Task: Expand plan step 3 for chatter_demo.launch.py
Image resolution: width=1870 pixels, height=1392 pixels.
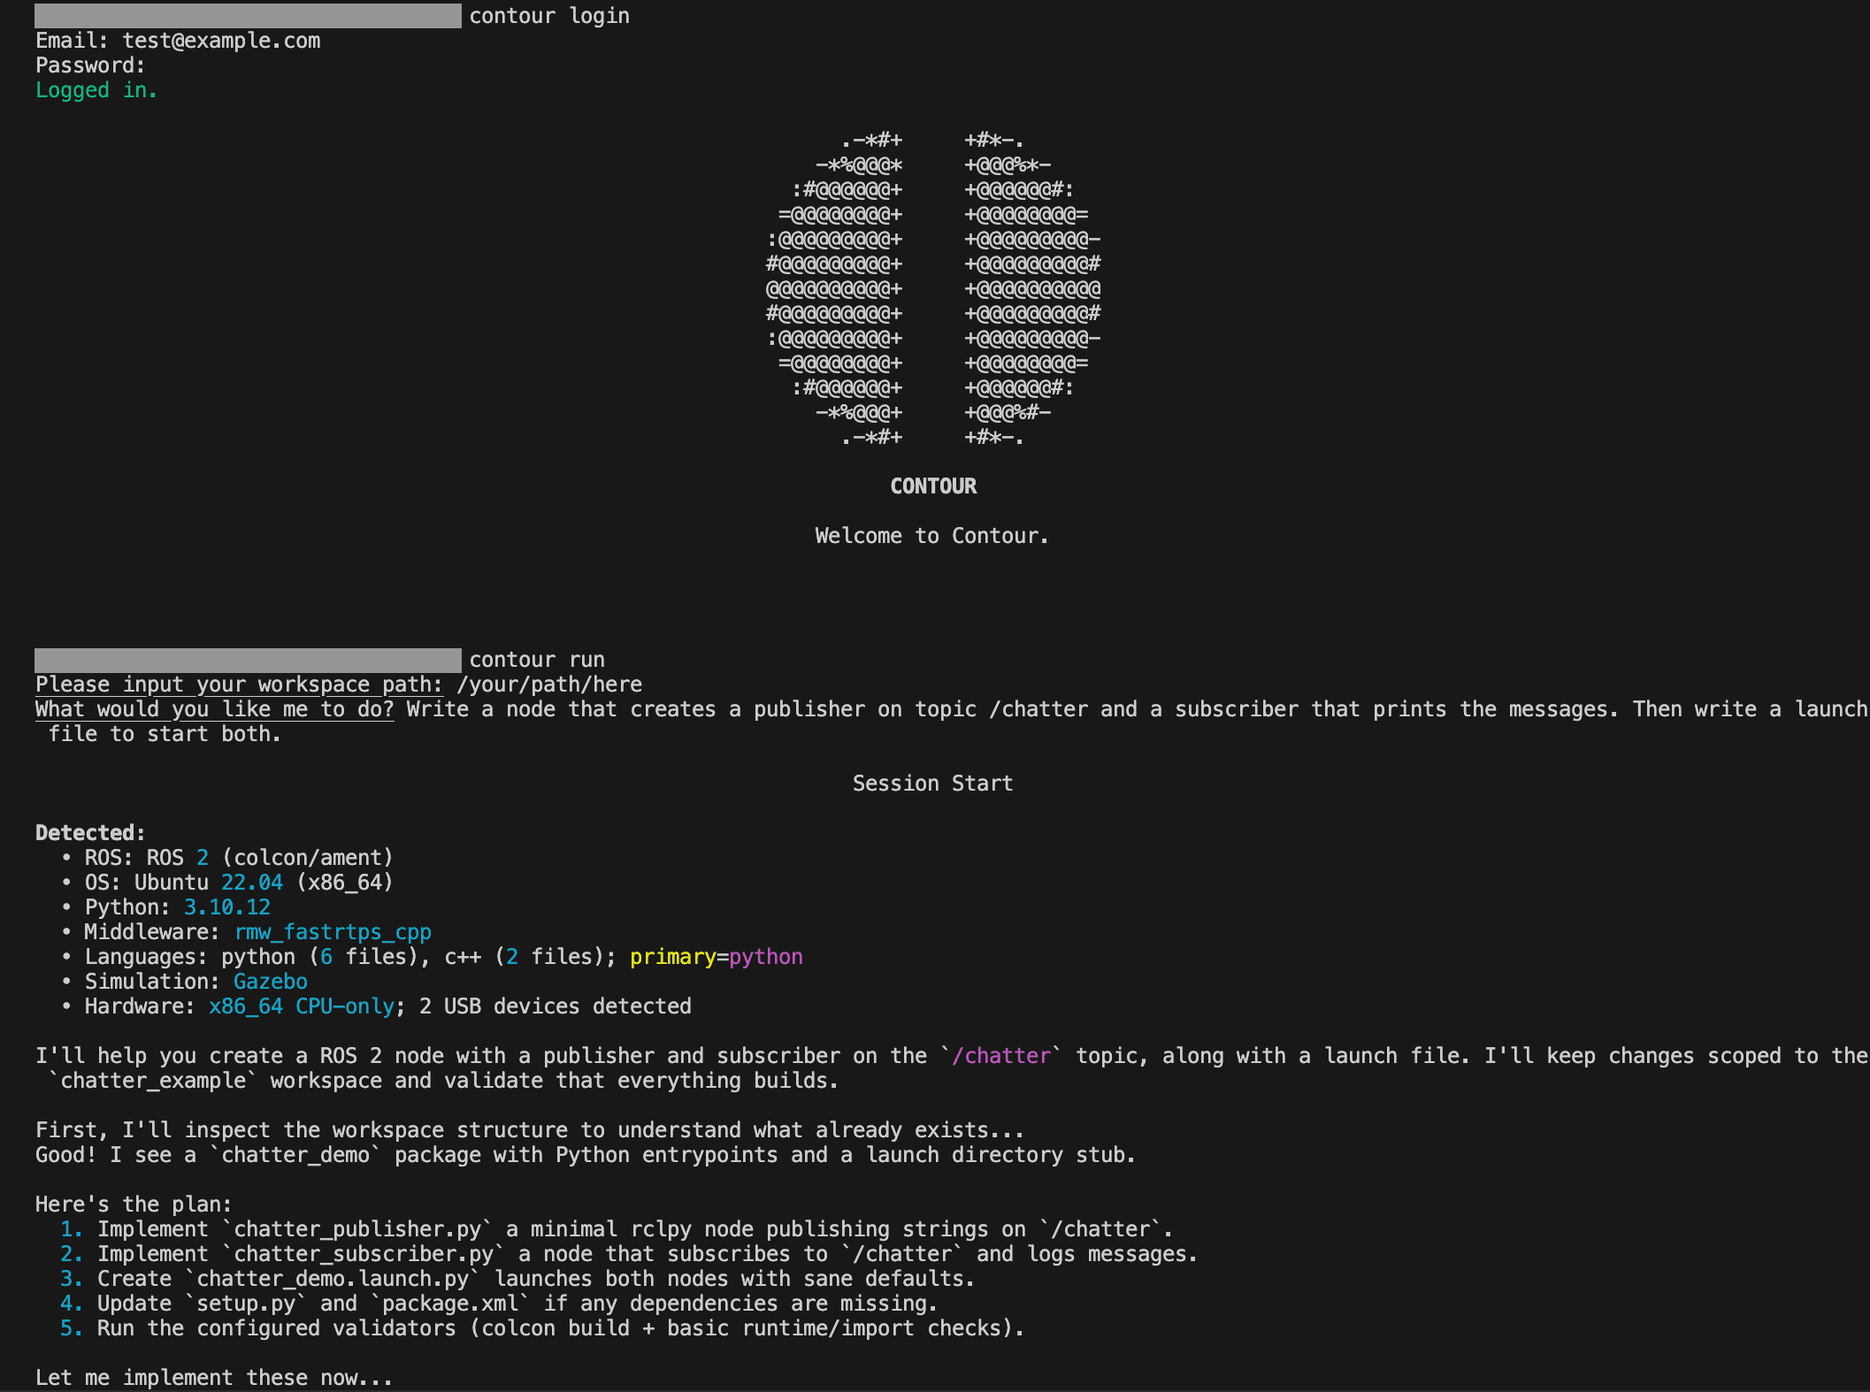Action: 332,1278
